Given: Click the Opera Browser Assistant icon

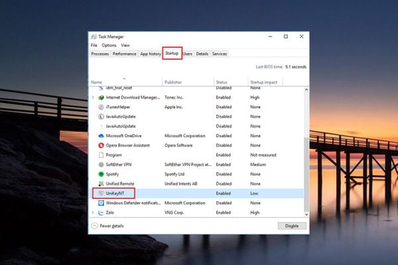Looking at the screenshot, I should click(x=101, y=145).
